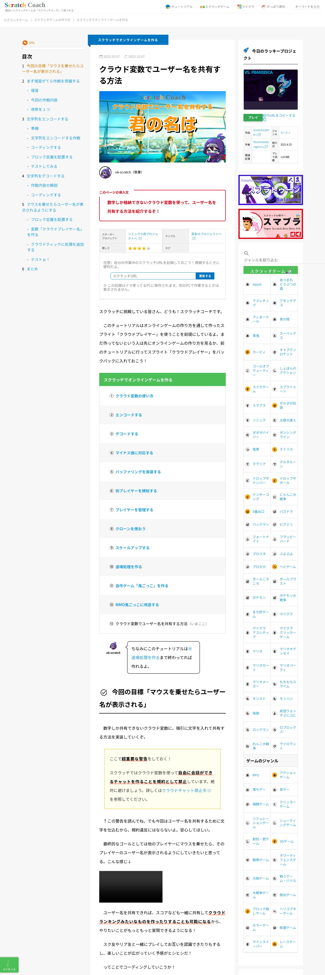Open the がっぽり寿司 menu item
Image resolution: width=325 pixels, height=975 pixels.
click(273, 6)
